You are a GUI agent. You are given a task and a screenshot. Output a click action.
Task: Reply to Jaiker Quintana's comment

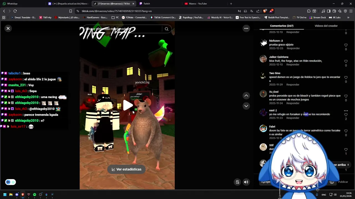(x=293, y=64)
